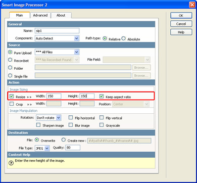Confirm settings with the OK button

181,16
